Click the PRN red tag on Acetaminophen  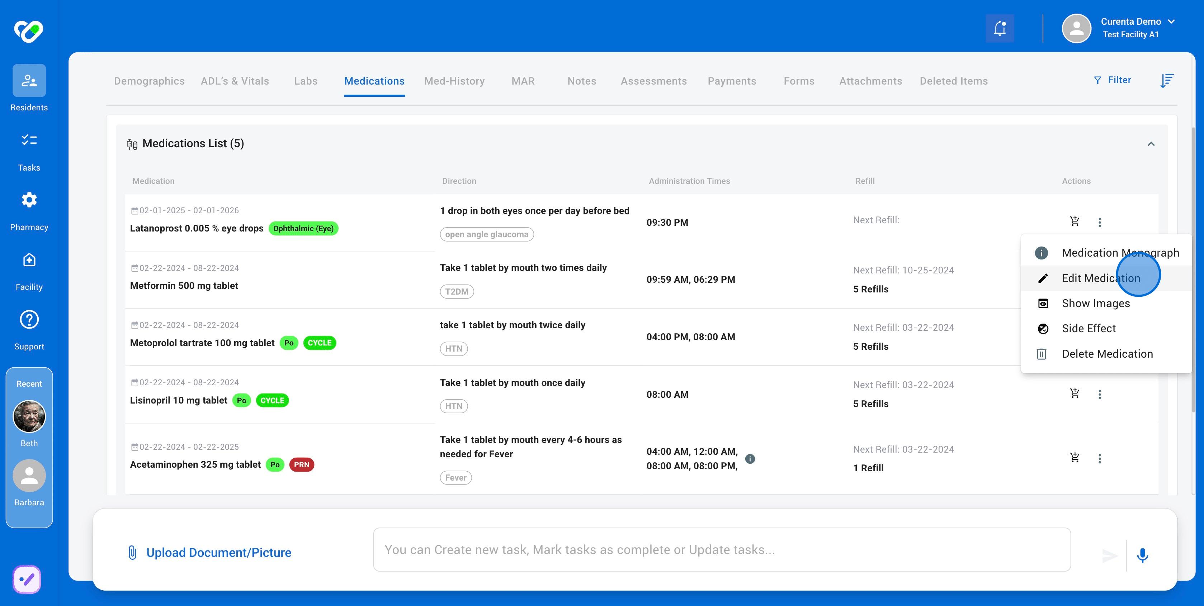click(302, 464)
